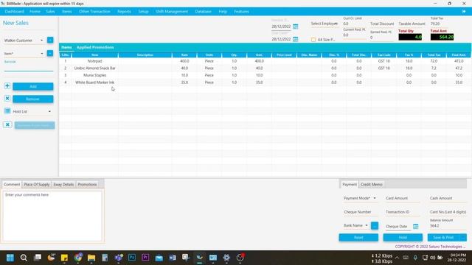
Task: Open the Save & Print split arrow
Action: pyautogui.click(x=463, y=237)
